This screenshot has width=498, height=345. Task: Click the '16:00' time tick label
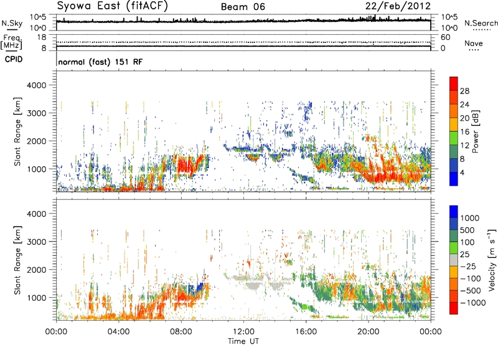click(x=306, y=332)
